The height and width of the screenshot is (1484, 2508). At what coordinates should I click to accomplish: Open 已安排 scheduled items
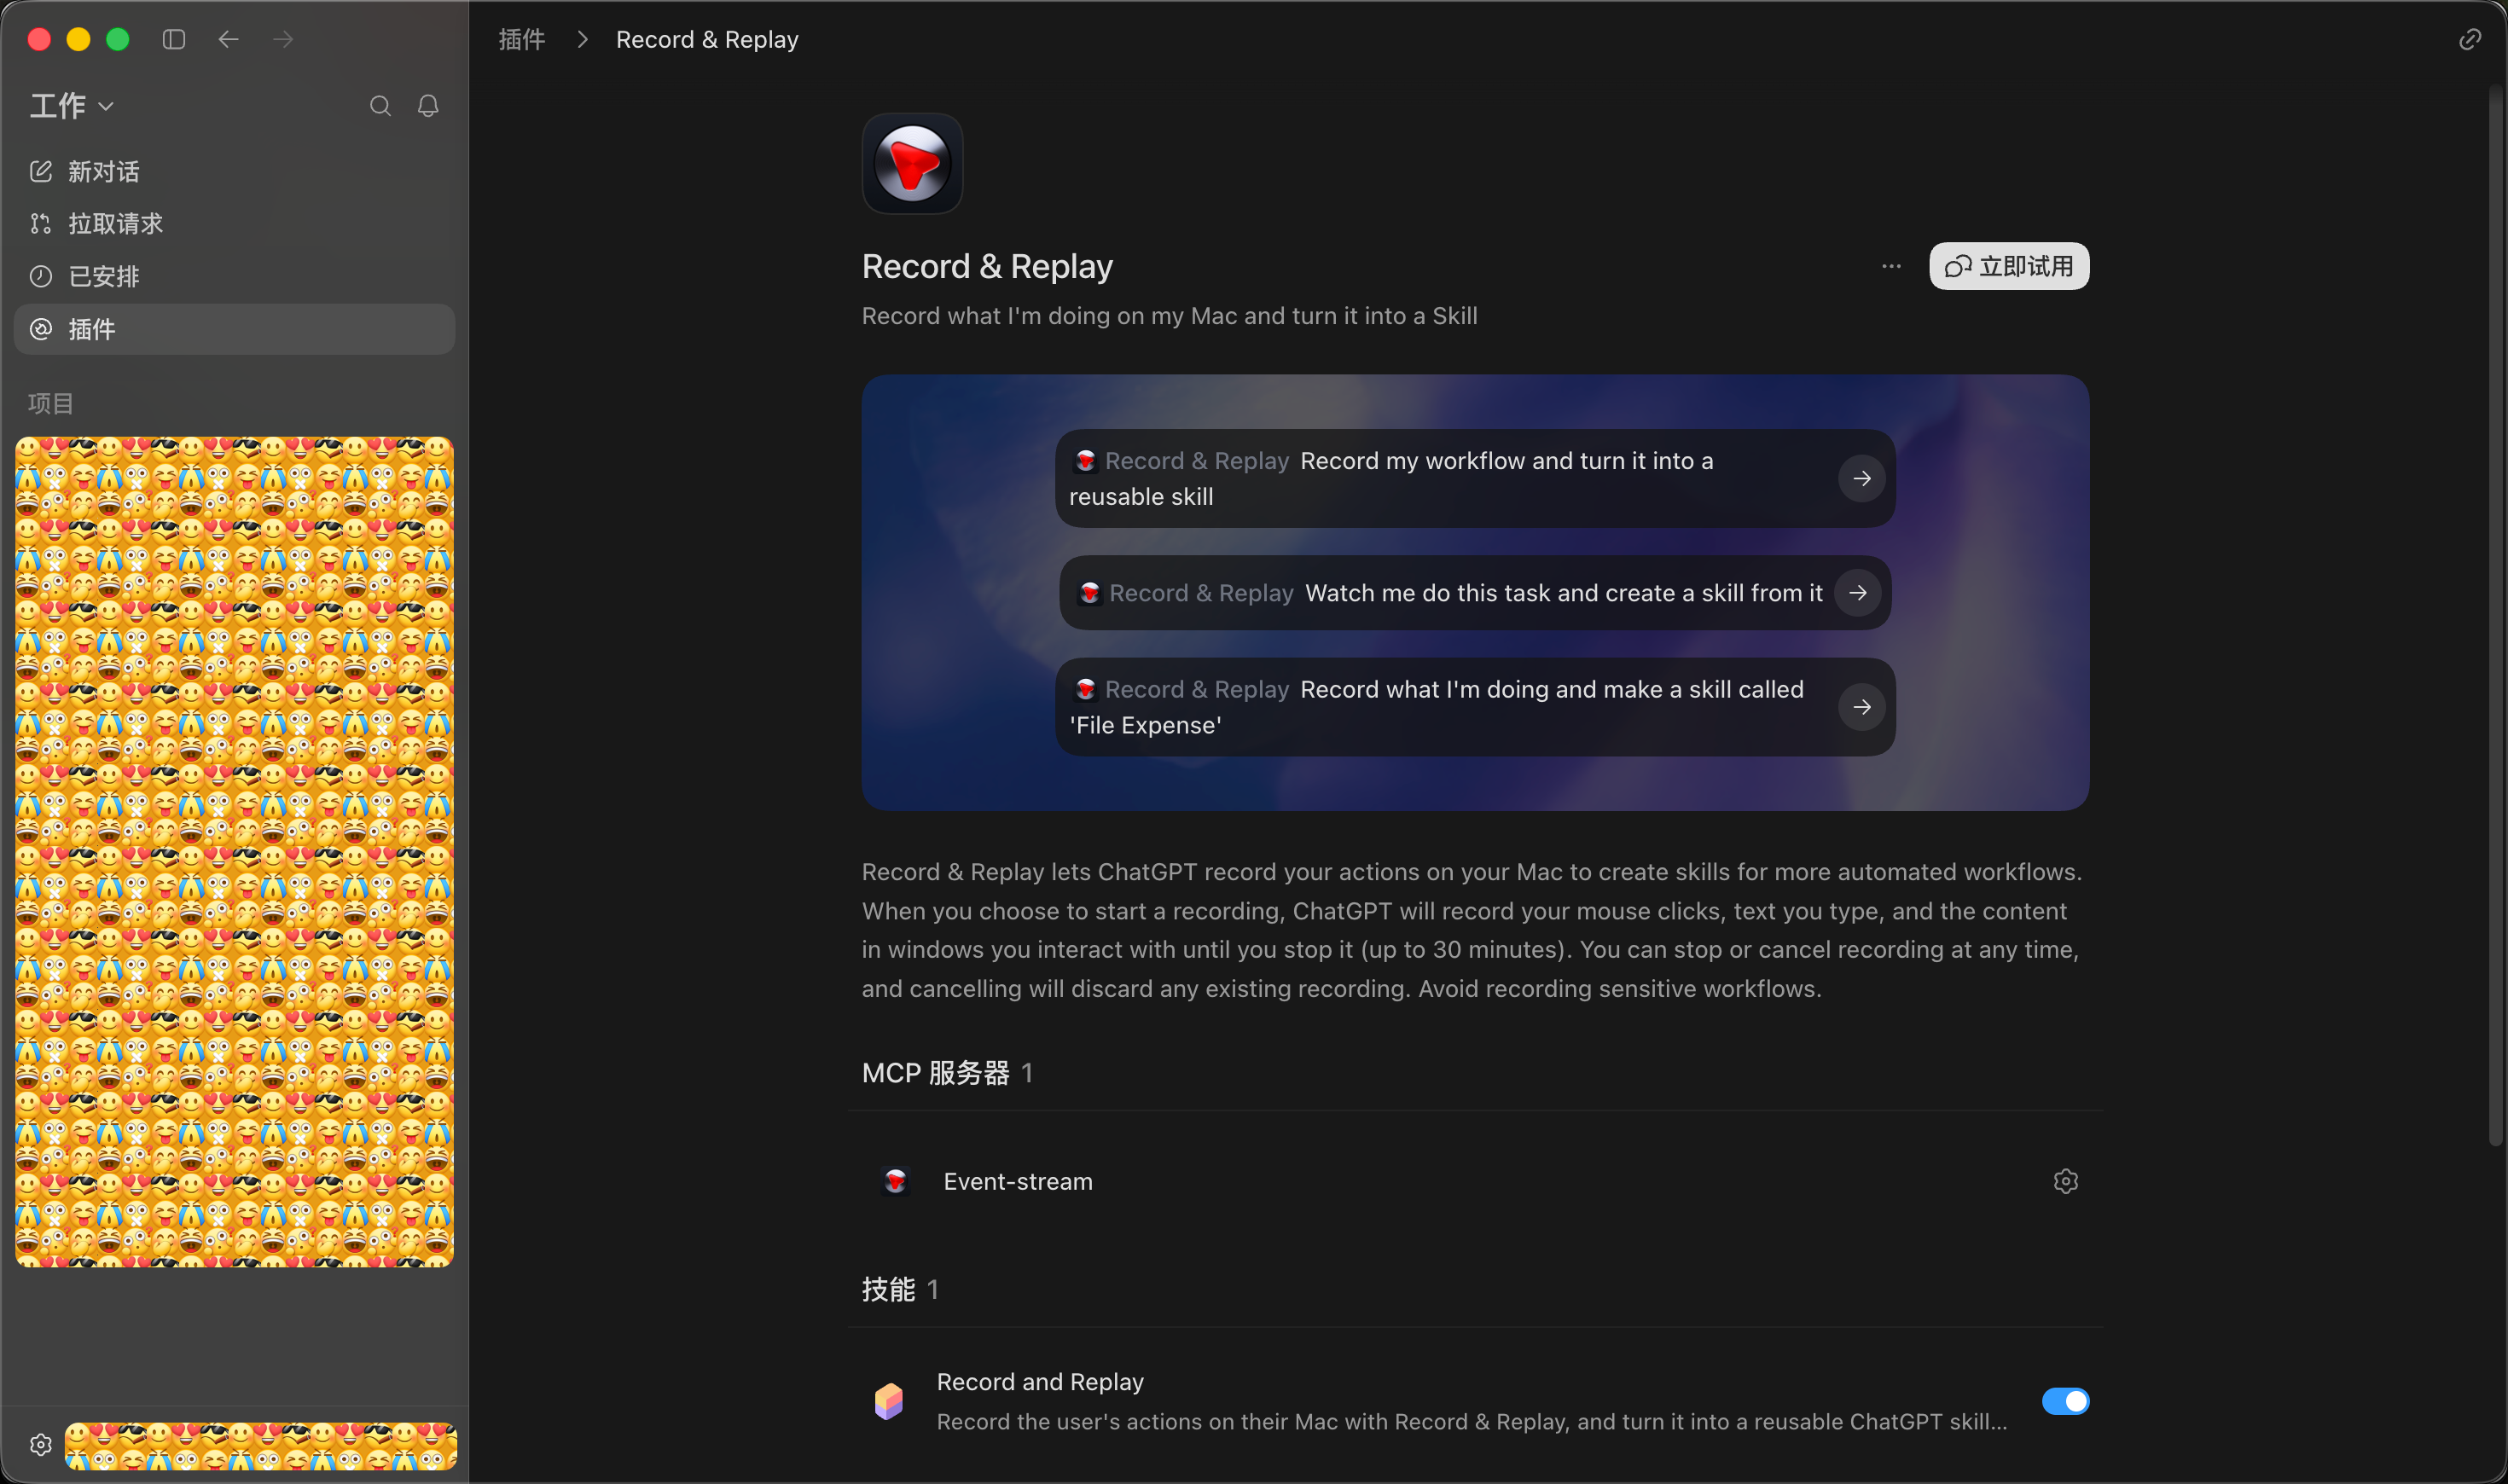point(234,277)
